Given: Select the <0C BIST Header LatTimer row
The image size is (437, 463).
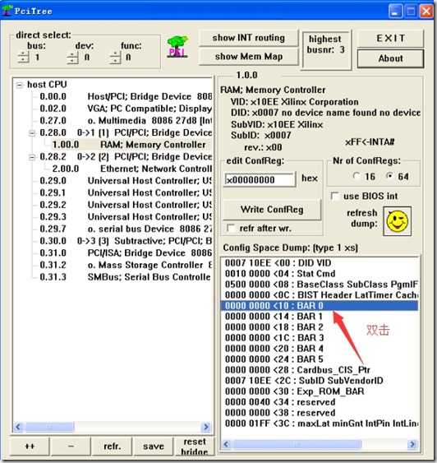Looking at the screenshot, I should click(x=320, y=295).
